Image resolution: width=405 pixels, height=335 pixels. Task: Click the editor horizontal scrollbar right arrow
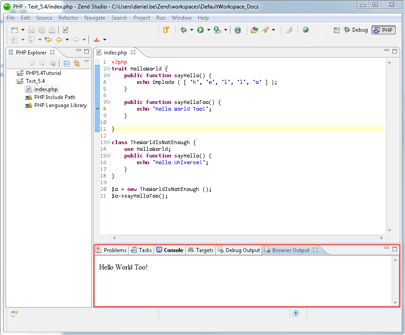pos(381,238)
